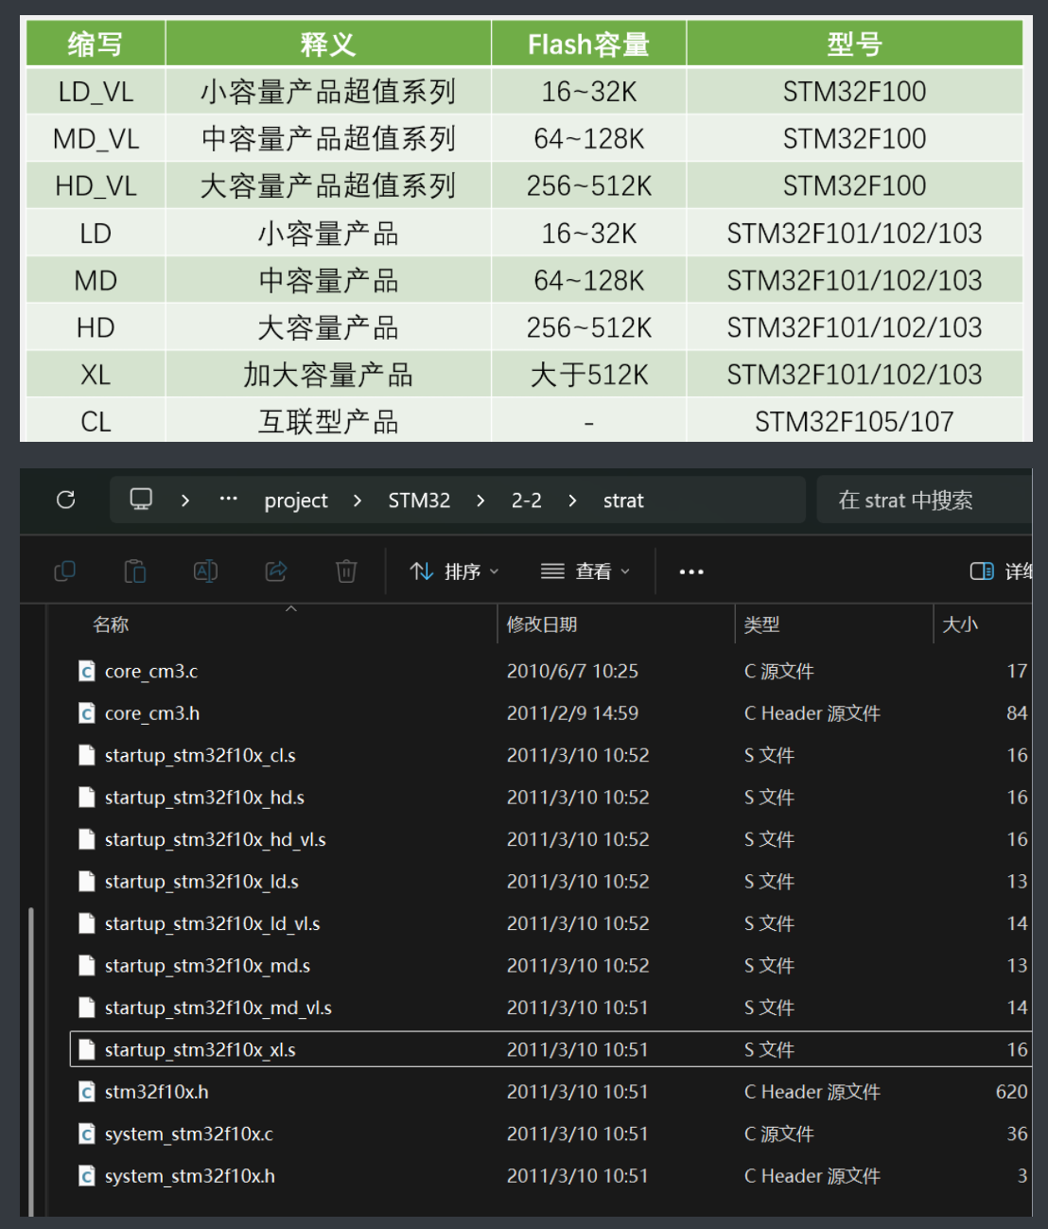This screenshot has height=1229, width=1048.
Task: Select file system_stm32f10x.c
Action: click(189, 1133)
